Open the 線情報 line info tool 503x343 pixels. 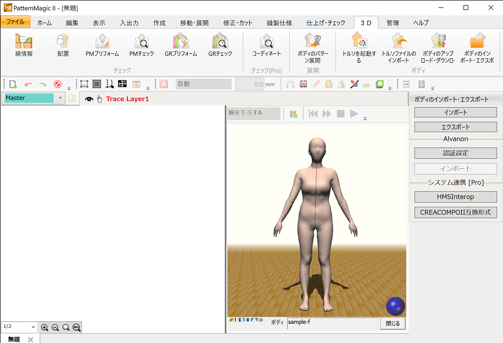click(24, 45)
